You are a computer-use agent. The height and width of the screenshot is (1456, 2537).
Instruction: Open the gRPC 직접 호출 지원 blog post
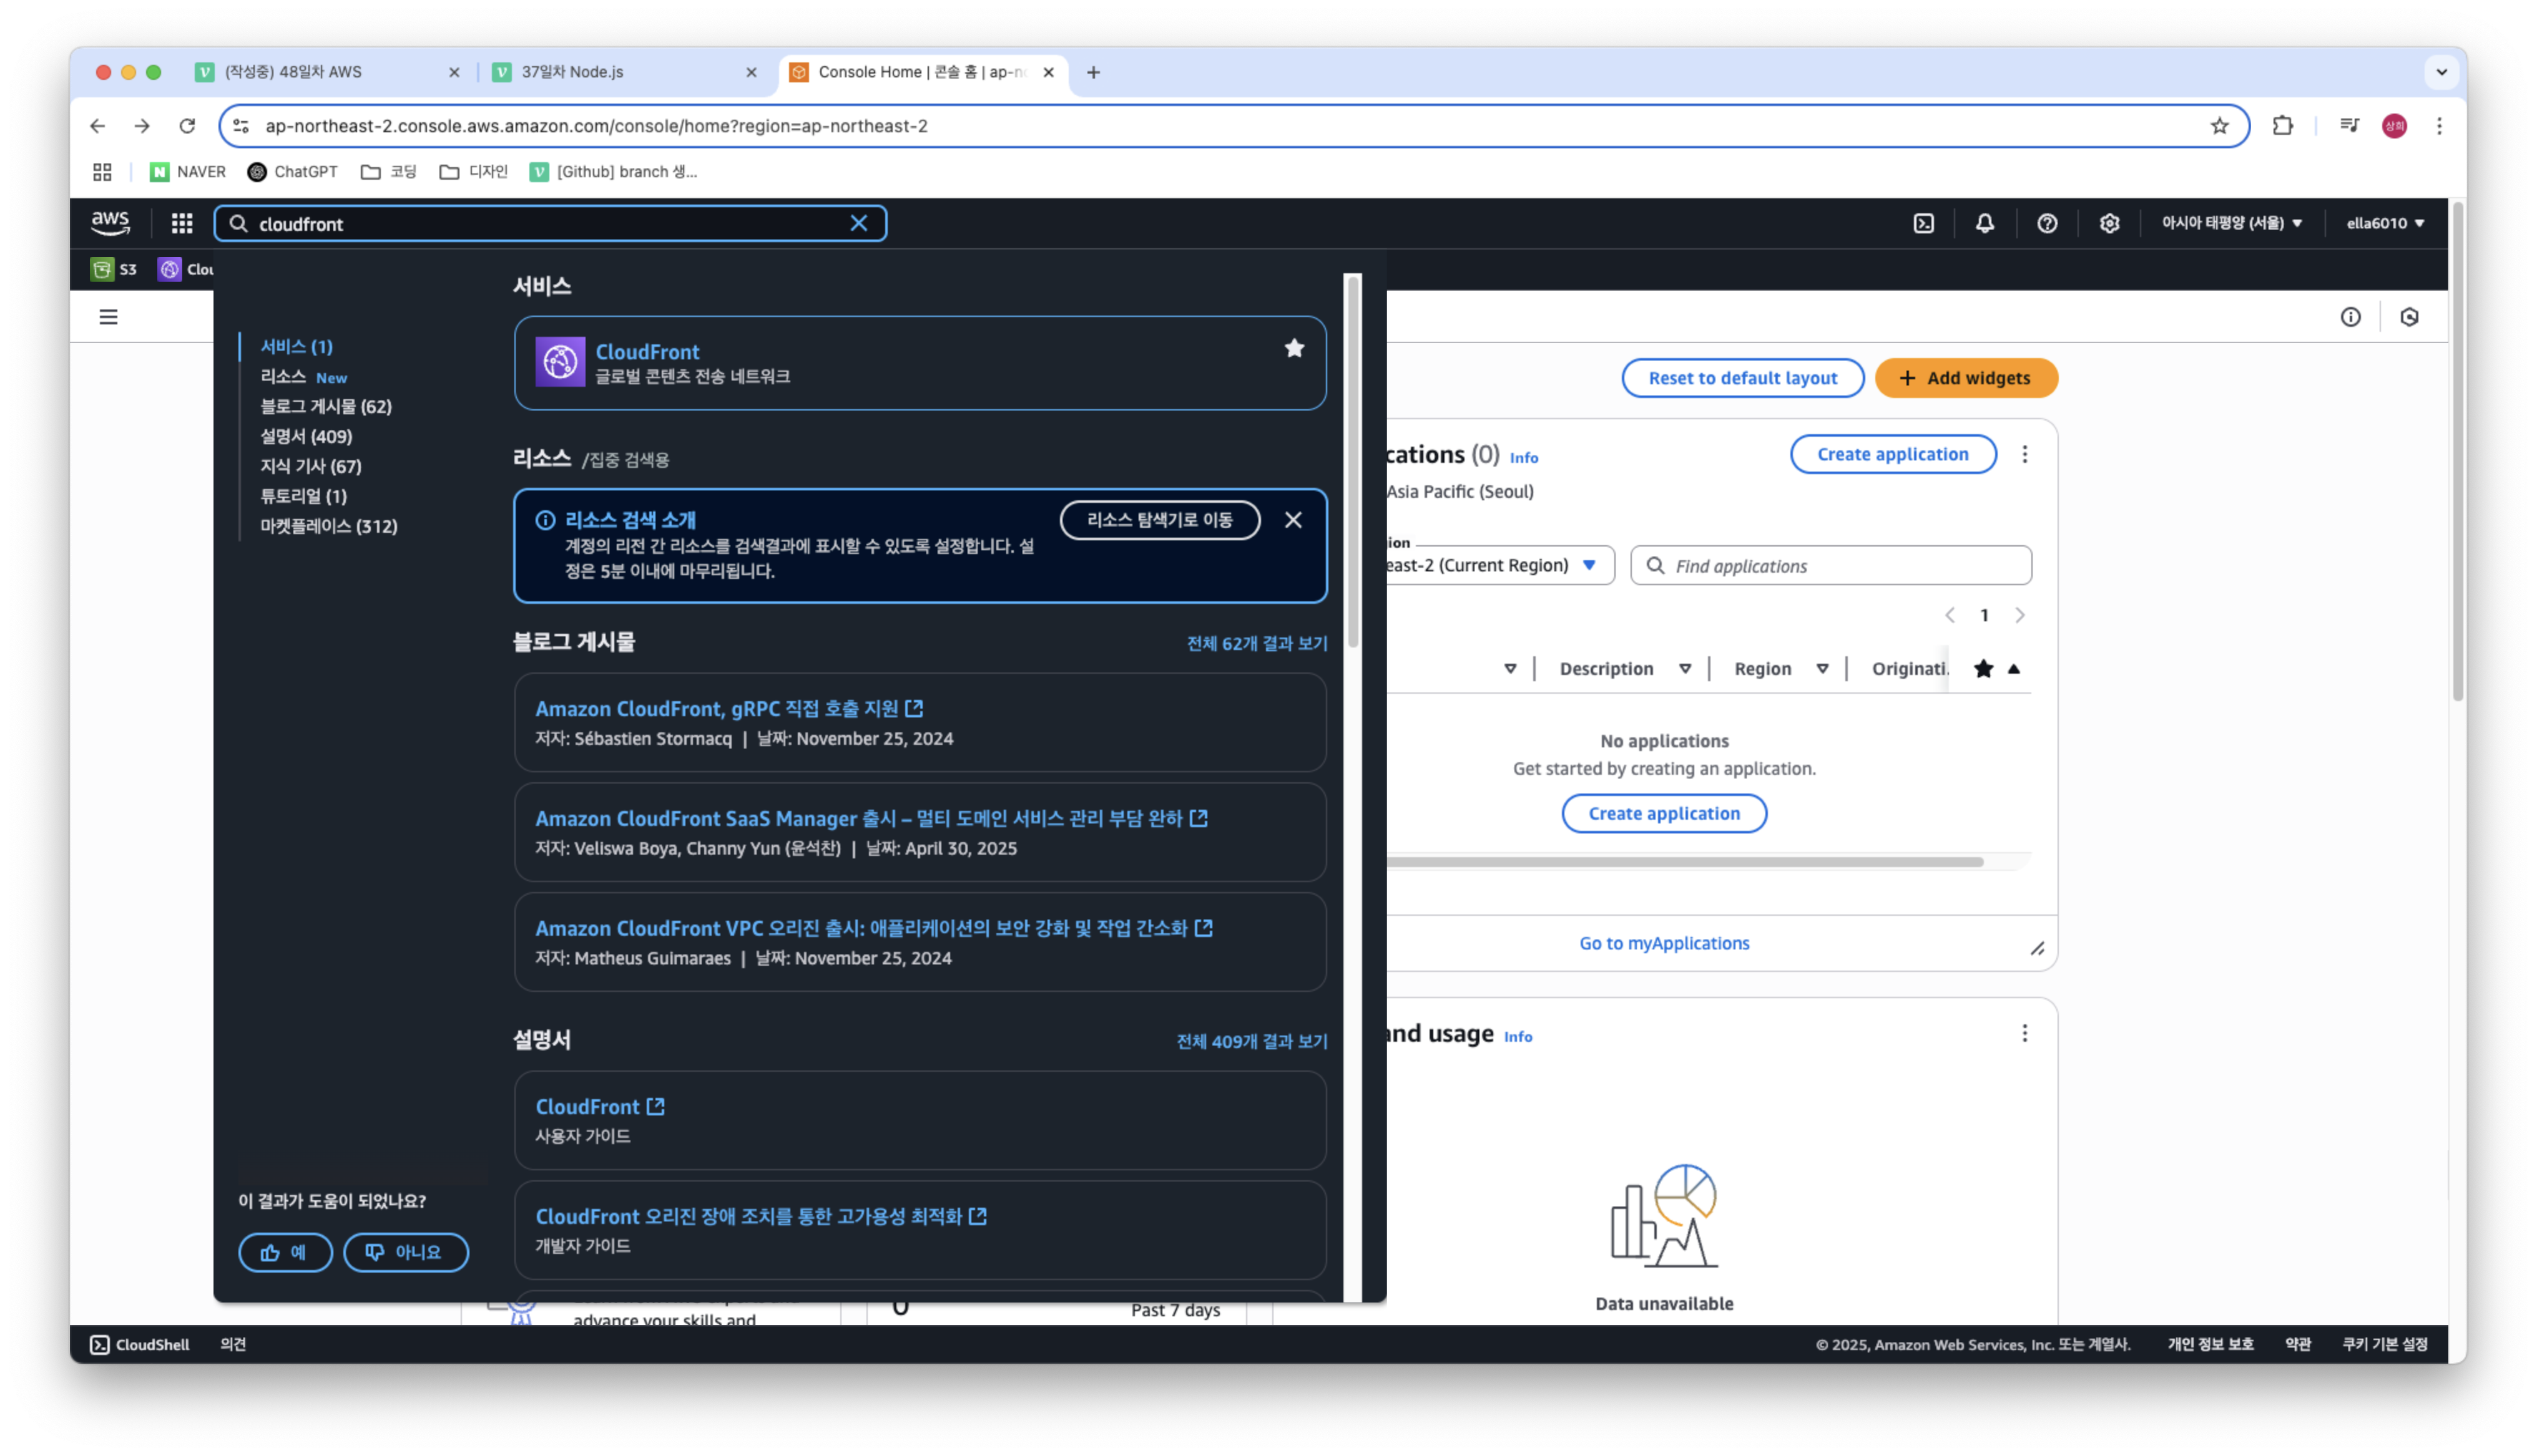click(729, 708)
